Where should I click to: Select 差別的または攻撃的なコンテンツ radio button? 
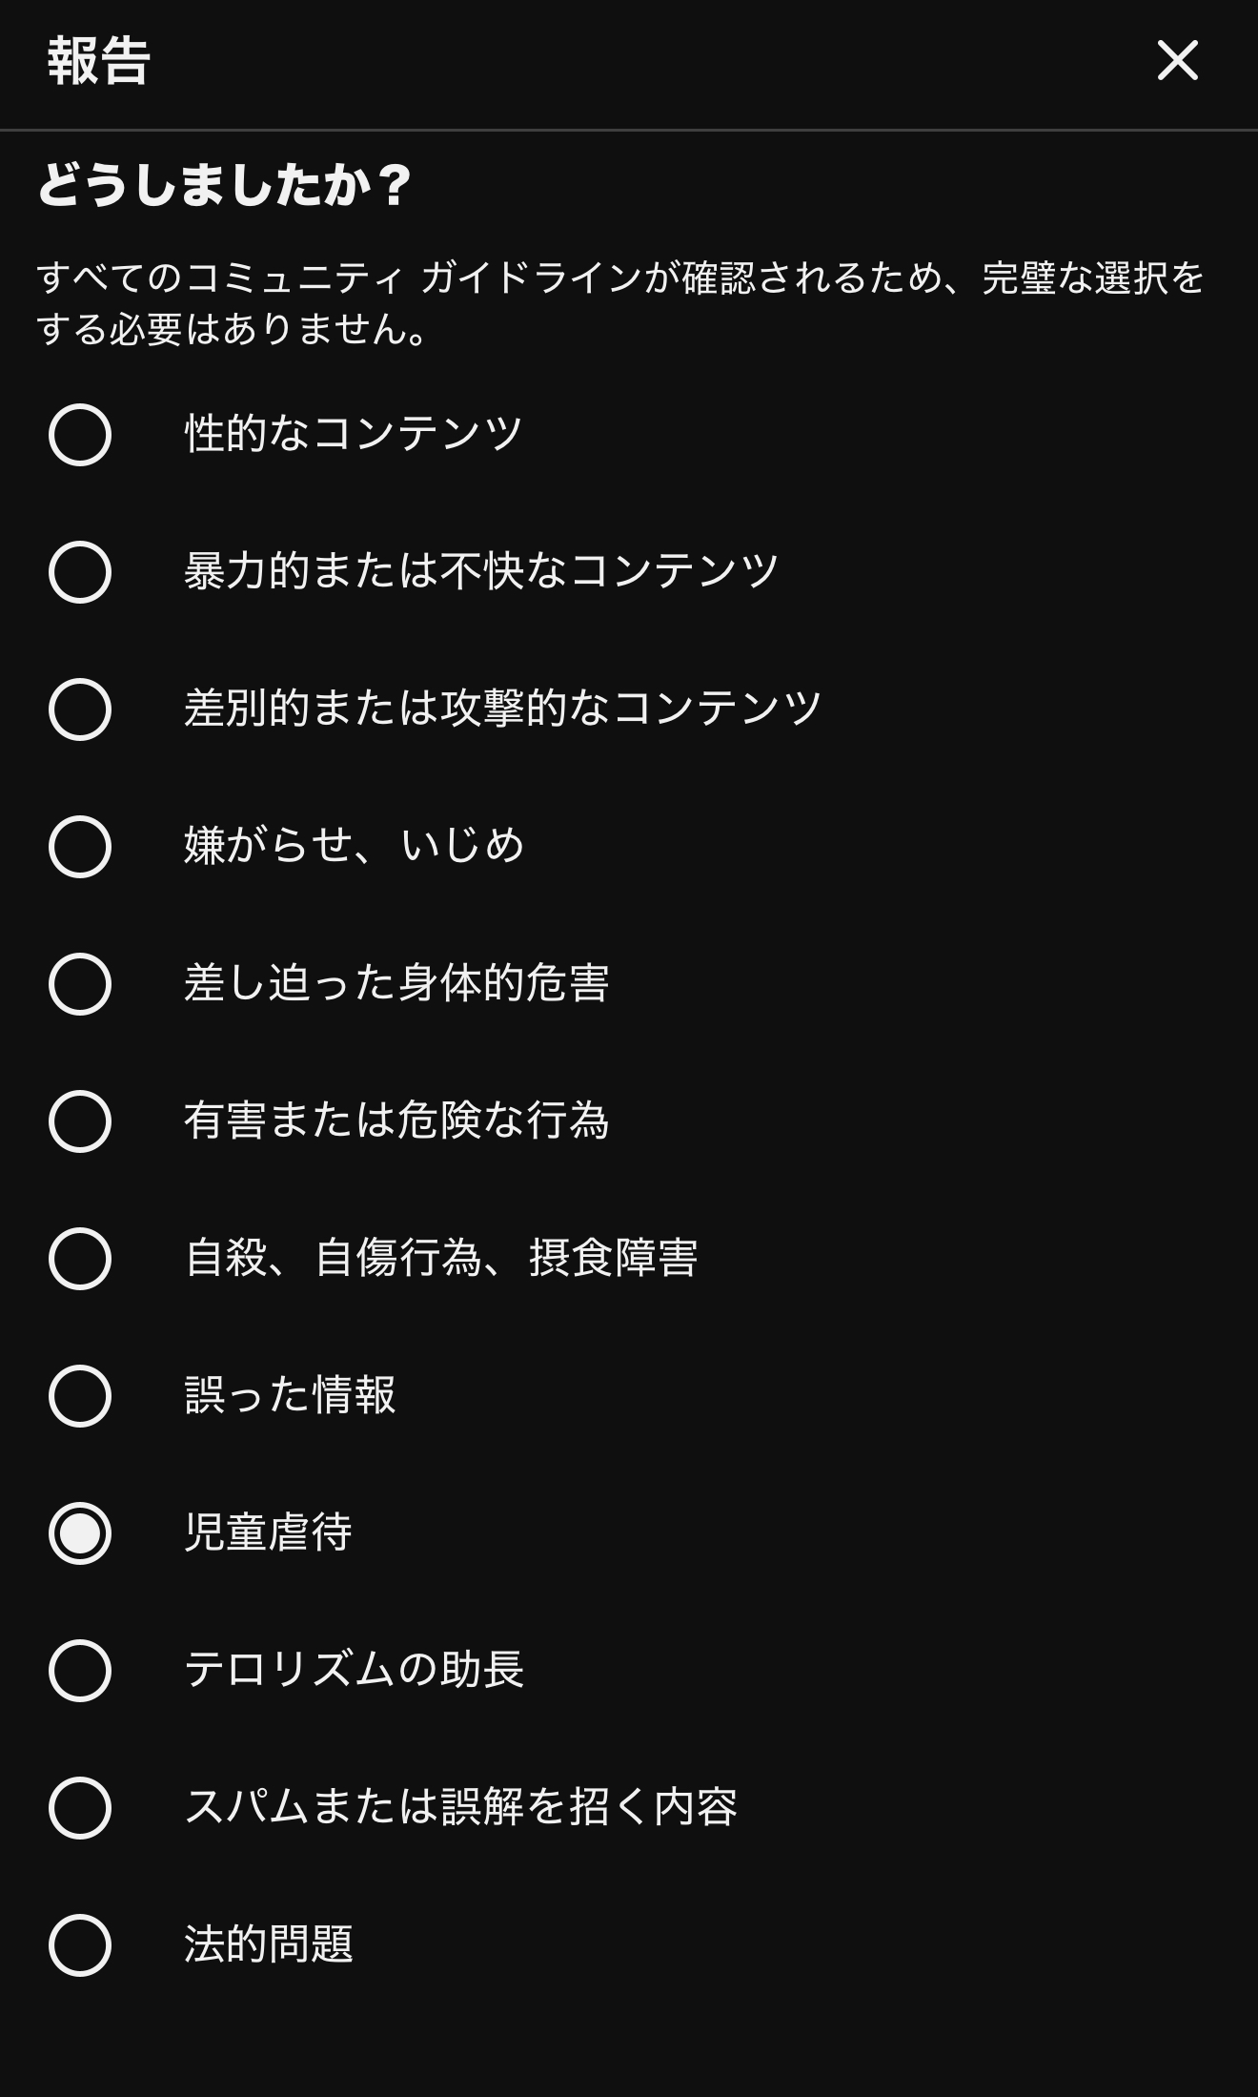point(80,709)
